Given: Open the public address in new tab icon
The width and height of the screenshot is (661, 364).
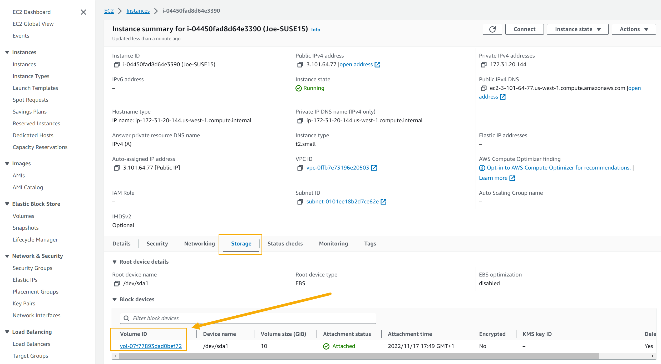Looking at the screenshot, I should click(378, 64).
